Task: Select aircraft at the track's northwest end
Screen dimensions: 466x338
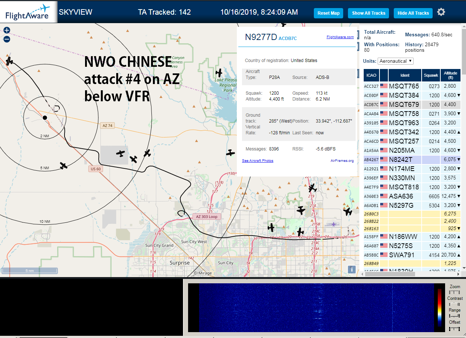Action: tap(9, 61)
